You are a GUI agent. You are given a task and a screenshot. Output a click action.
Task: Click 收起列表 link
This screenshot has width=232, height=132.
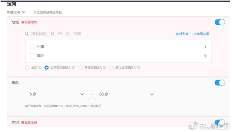click(x=182, y=34)
